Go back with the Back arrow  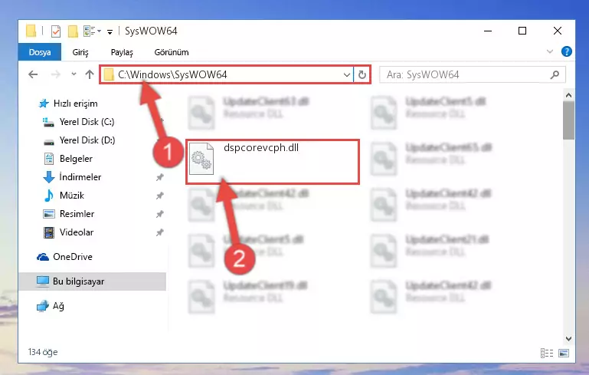[x=33, y=74]
